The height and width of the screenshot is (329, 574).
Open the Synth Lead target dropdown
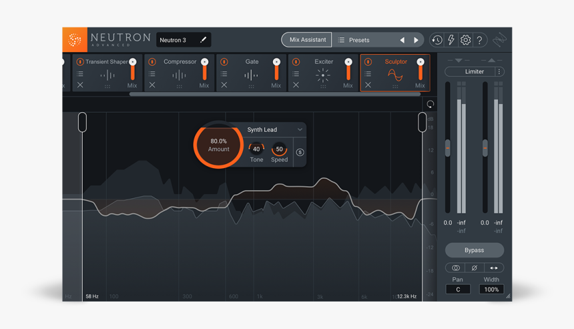[x=274, y=129]
